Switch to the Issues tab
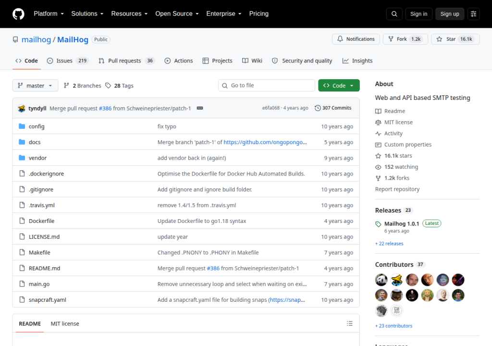The width and height of the screenshot is (492, 346). [x=67, y=61]
